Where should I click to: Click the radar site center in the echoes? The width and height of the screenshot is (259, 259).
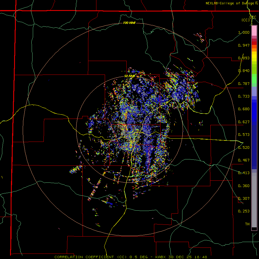coord(130,129)
